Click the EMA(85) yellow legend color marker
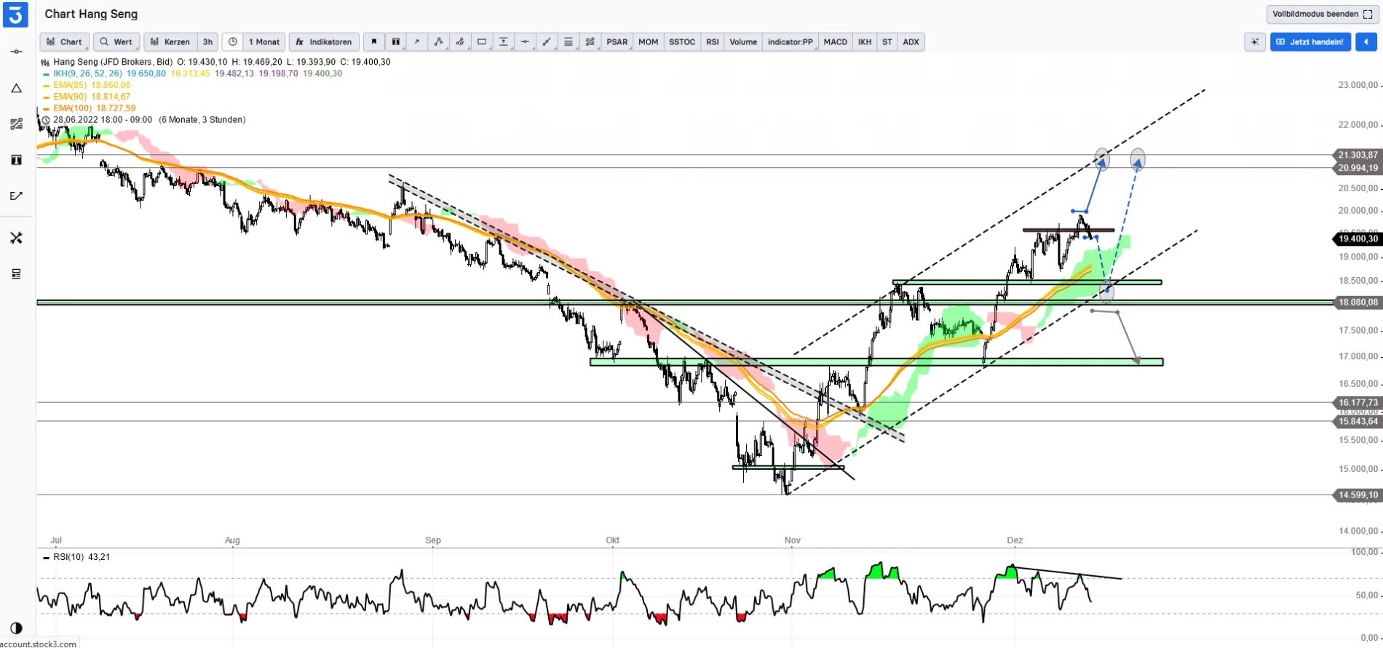 (47, 85)
